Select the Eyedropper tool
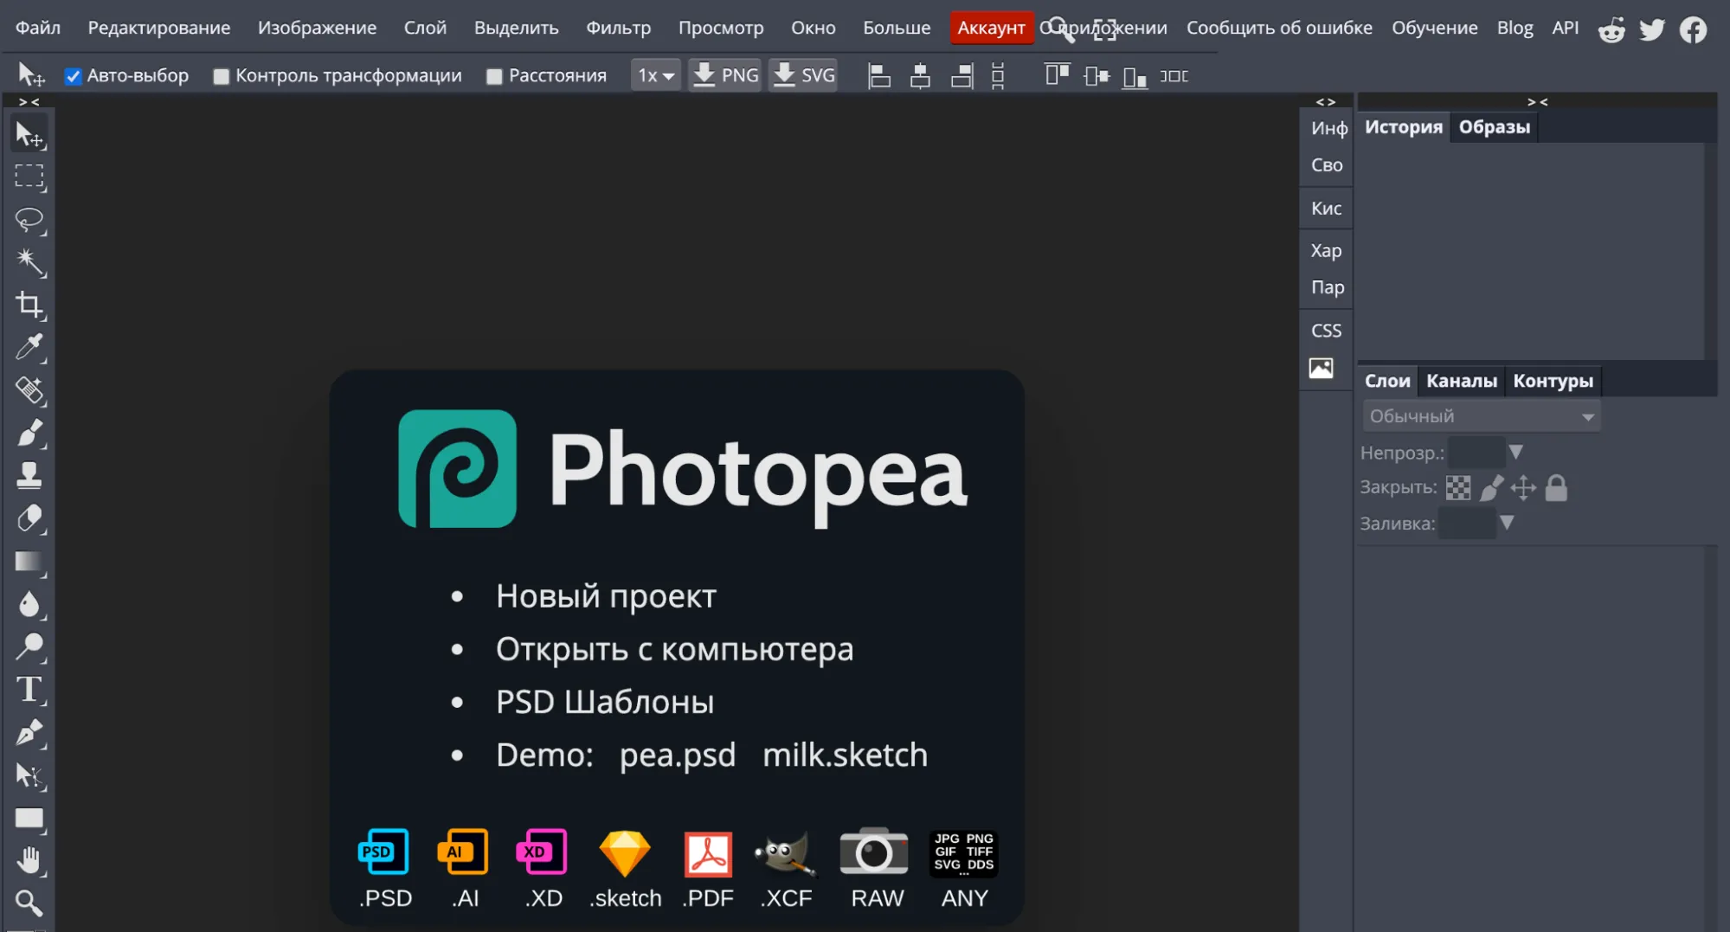1730x932 pixels. coord(29,347)
